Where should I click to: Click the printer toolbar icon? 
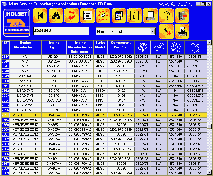[x=150, y=16]
